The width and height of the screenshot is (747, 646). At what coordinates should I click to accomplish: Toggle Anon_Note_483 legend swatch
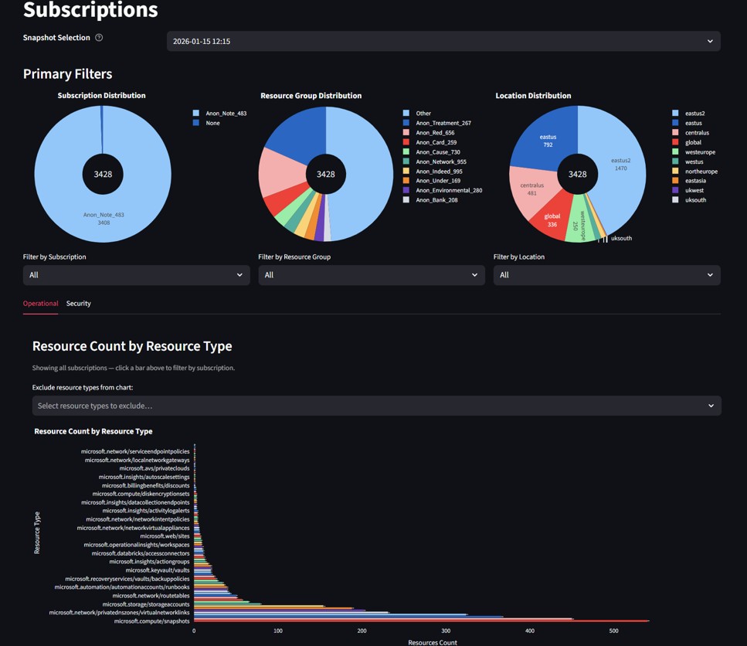[x=196, y=114]
